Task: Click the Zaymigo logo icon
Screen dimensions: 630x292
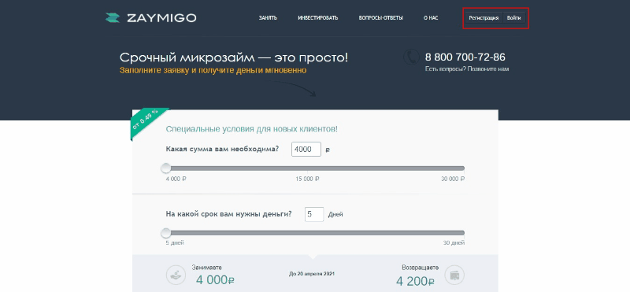Action: point(113,18)
